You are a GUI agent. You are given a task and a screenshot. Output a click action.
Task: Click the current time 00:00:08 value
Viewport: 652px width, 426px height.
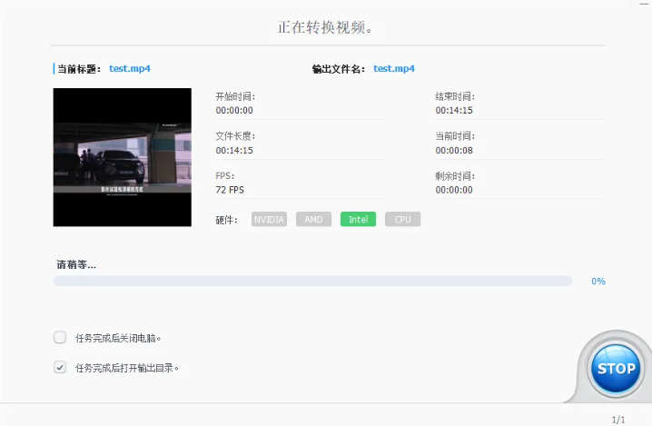tap(454, 150)
